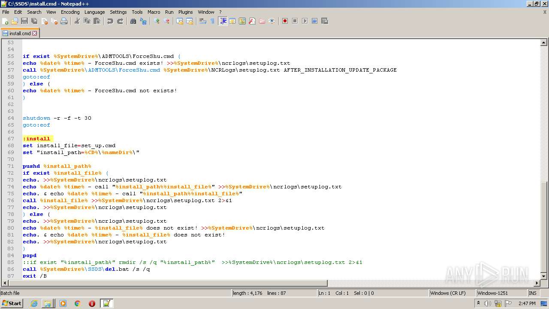Click the Notepad++ taskbar button
This screenshot has width=549, height=309.
[106, 303]
